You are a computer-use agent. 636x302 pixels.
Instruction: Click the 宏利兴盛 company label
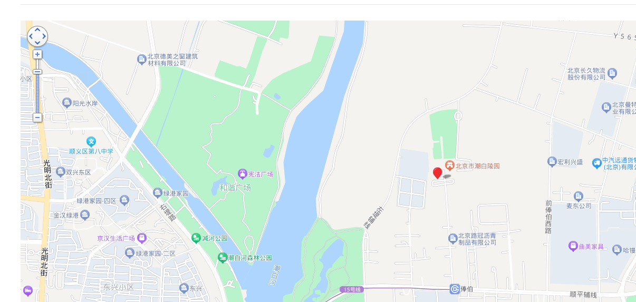pyautogui.click(x=570, y=162)
